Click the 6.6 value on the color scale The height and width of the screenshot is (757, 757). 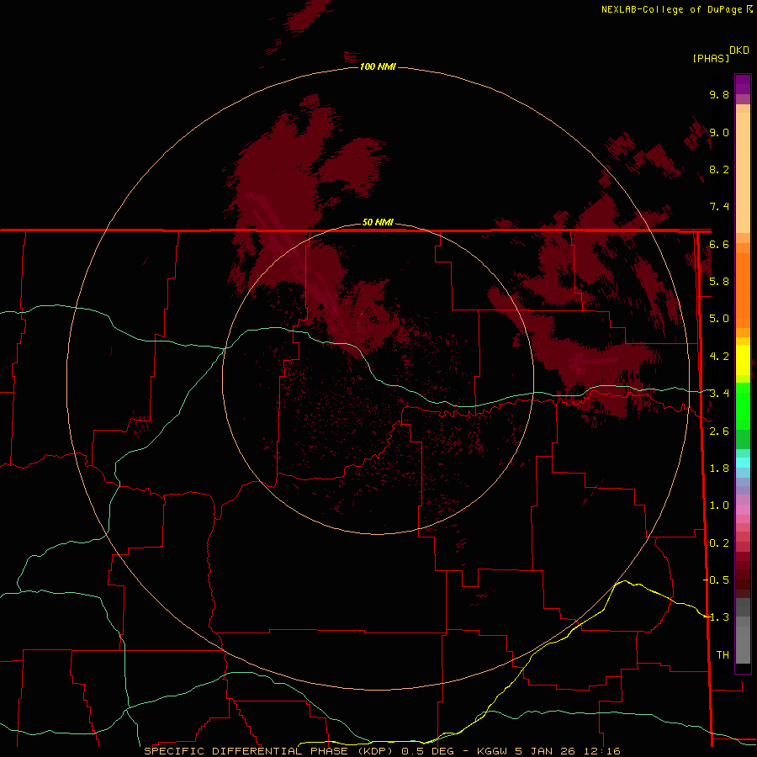point(719,244)
